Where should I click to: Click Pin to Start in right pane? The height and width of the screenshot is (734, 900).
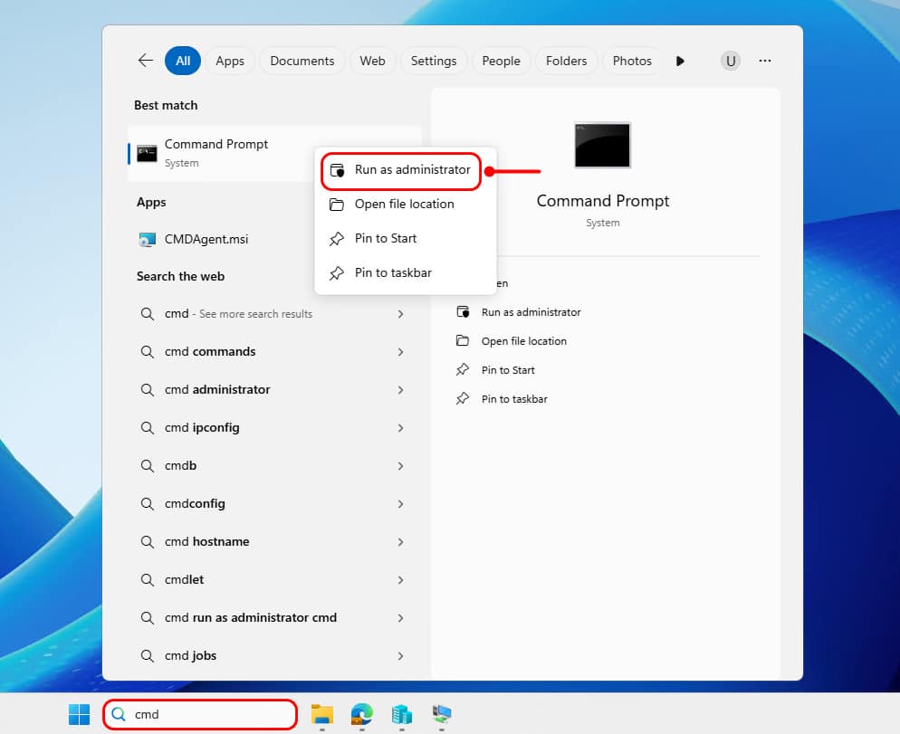coord(508,370)
